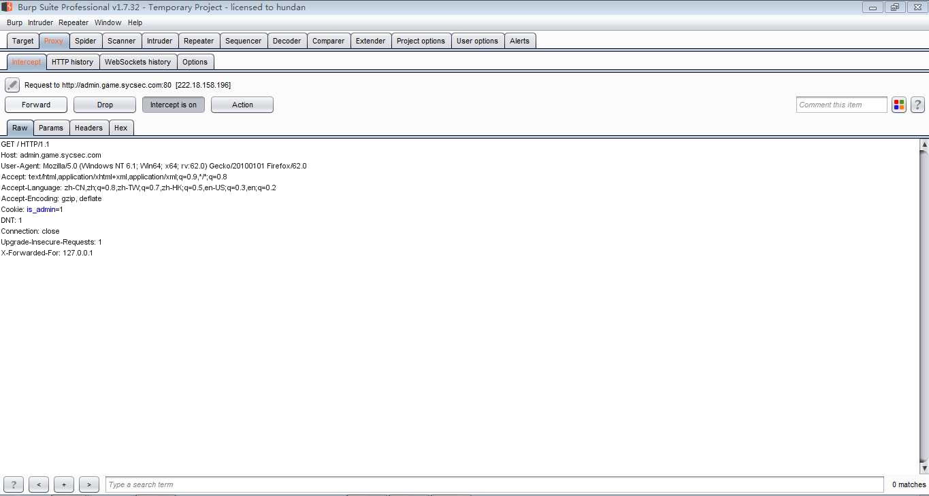Viewport: 929px width, 496px height.
Task: Click the plus search options button
Action: 64,484
